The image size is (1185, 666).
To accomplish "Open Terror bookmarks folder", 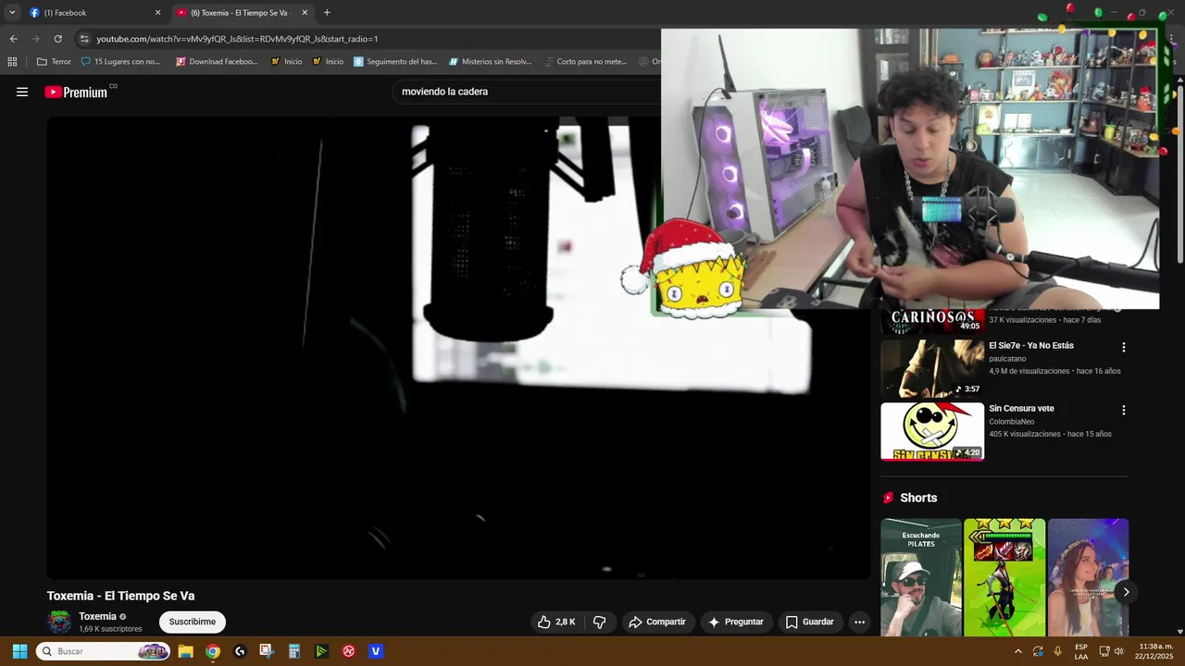I will pos(54,62).
